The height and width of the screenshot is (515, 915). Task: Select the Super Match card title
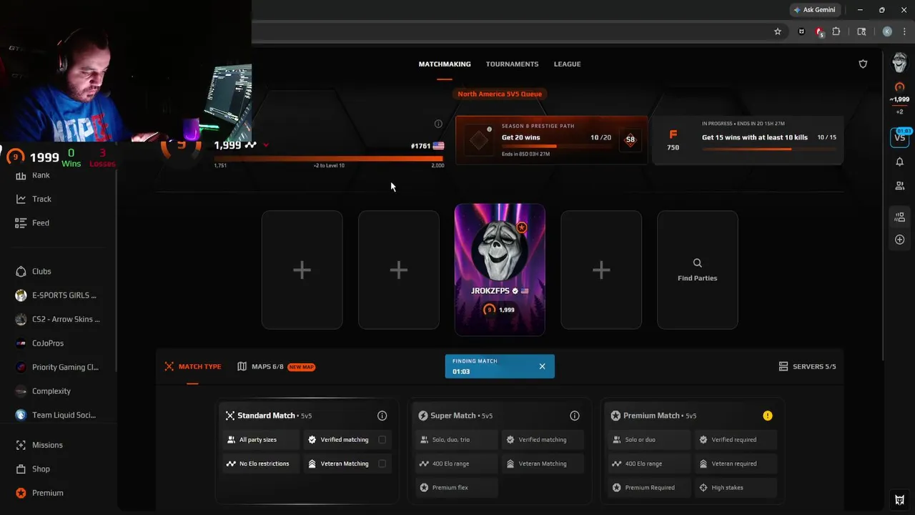point(452,416)
